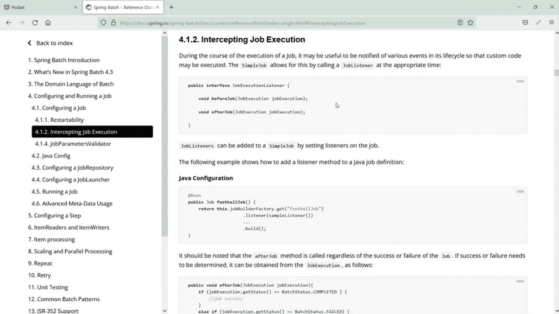Open What's New in Spring Batch 4.3
The height and width of the screenshot is (314, 559).
click(70, 72)
